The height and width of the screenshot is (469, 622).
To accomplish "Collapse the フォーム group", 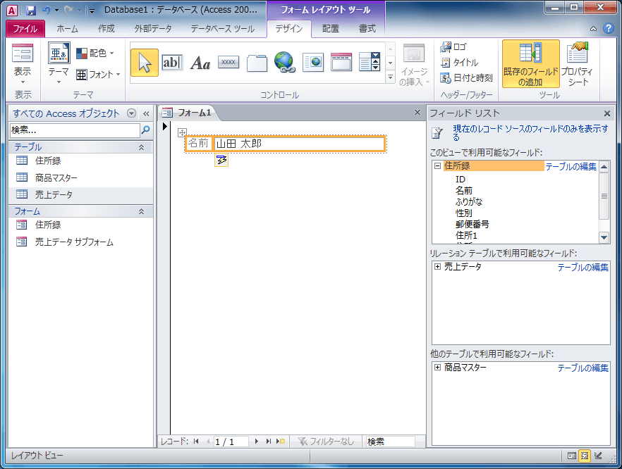I will point(141,211).
